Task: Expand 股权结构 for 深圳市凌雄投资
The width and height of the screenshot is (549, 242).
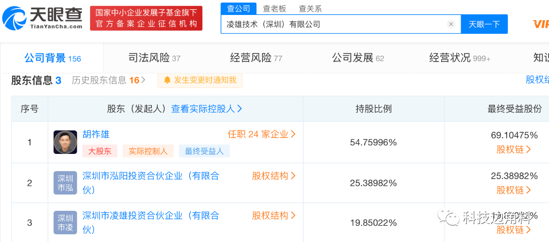Action: coord(274,216)
